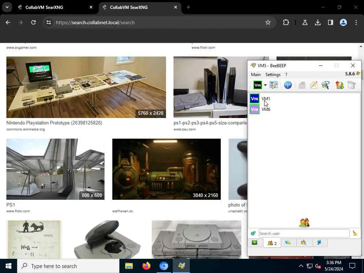Open the browser Extensions puzzle icon

click(286, 22)
